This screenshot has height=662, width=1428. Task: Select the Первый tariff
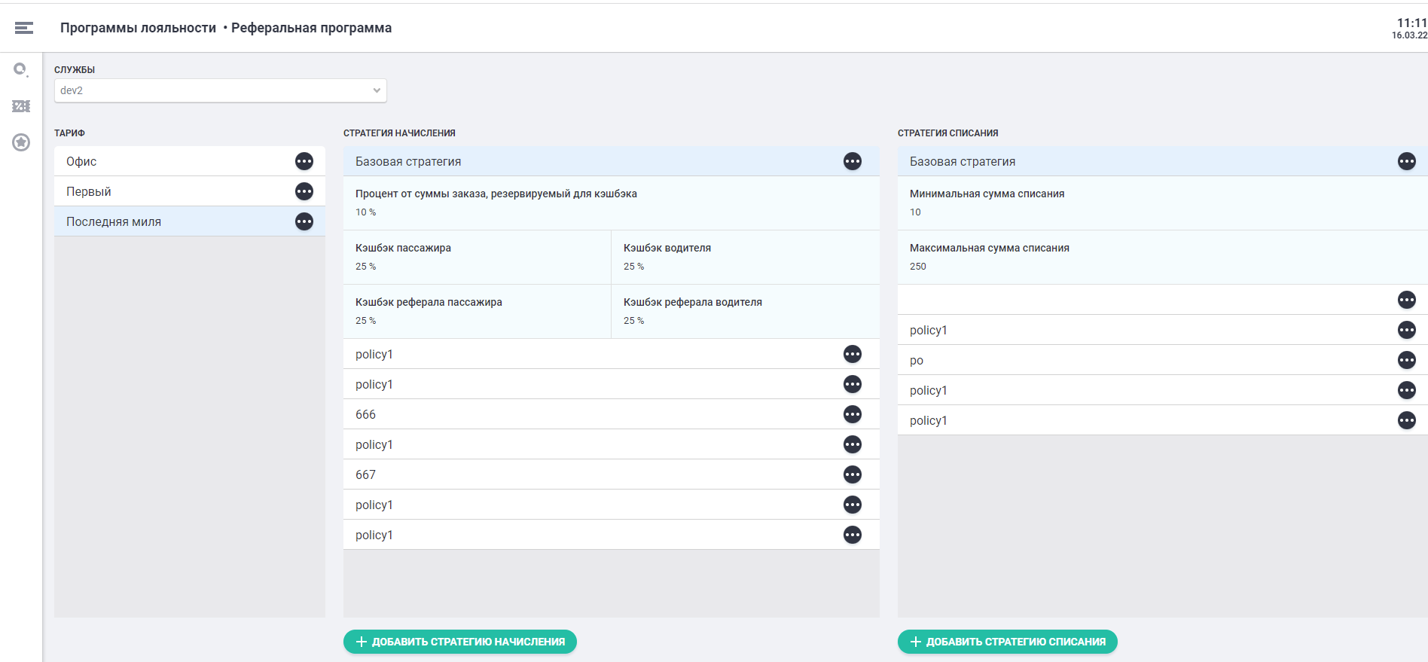173,191
